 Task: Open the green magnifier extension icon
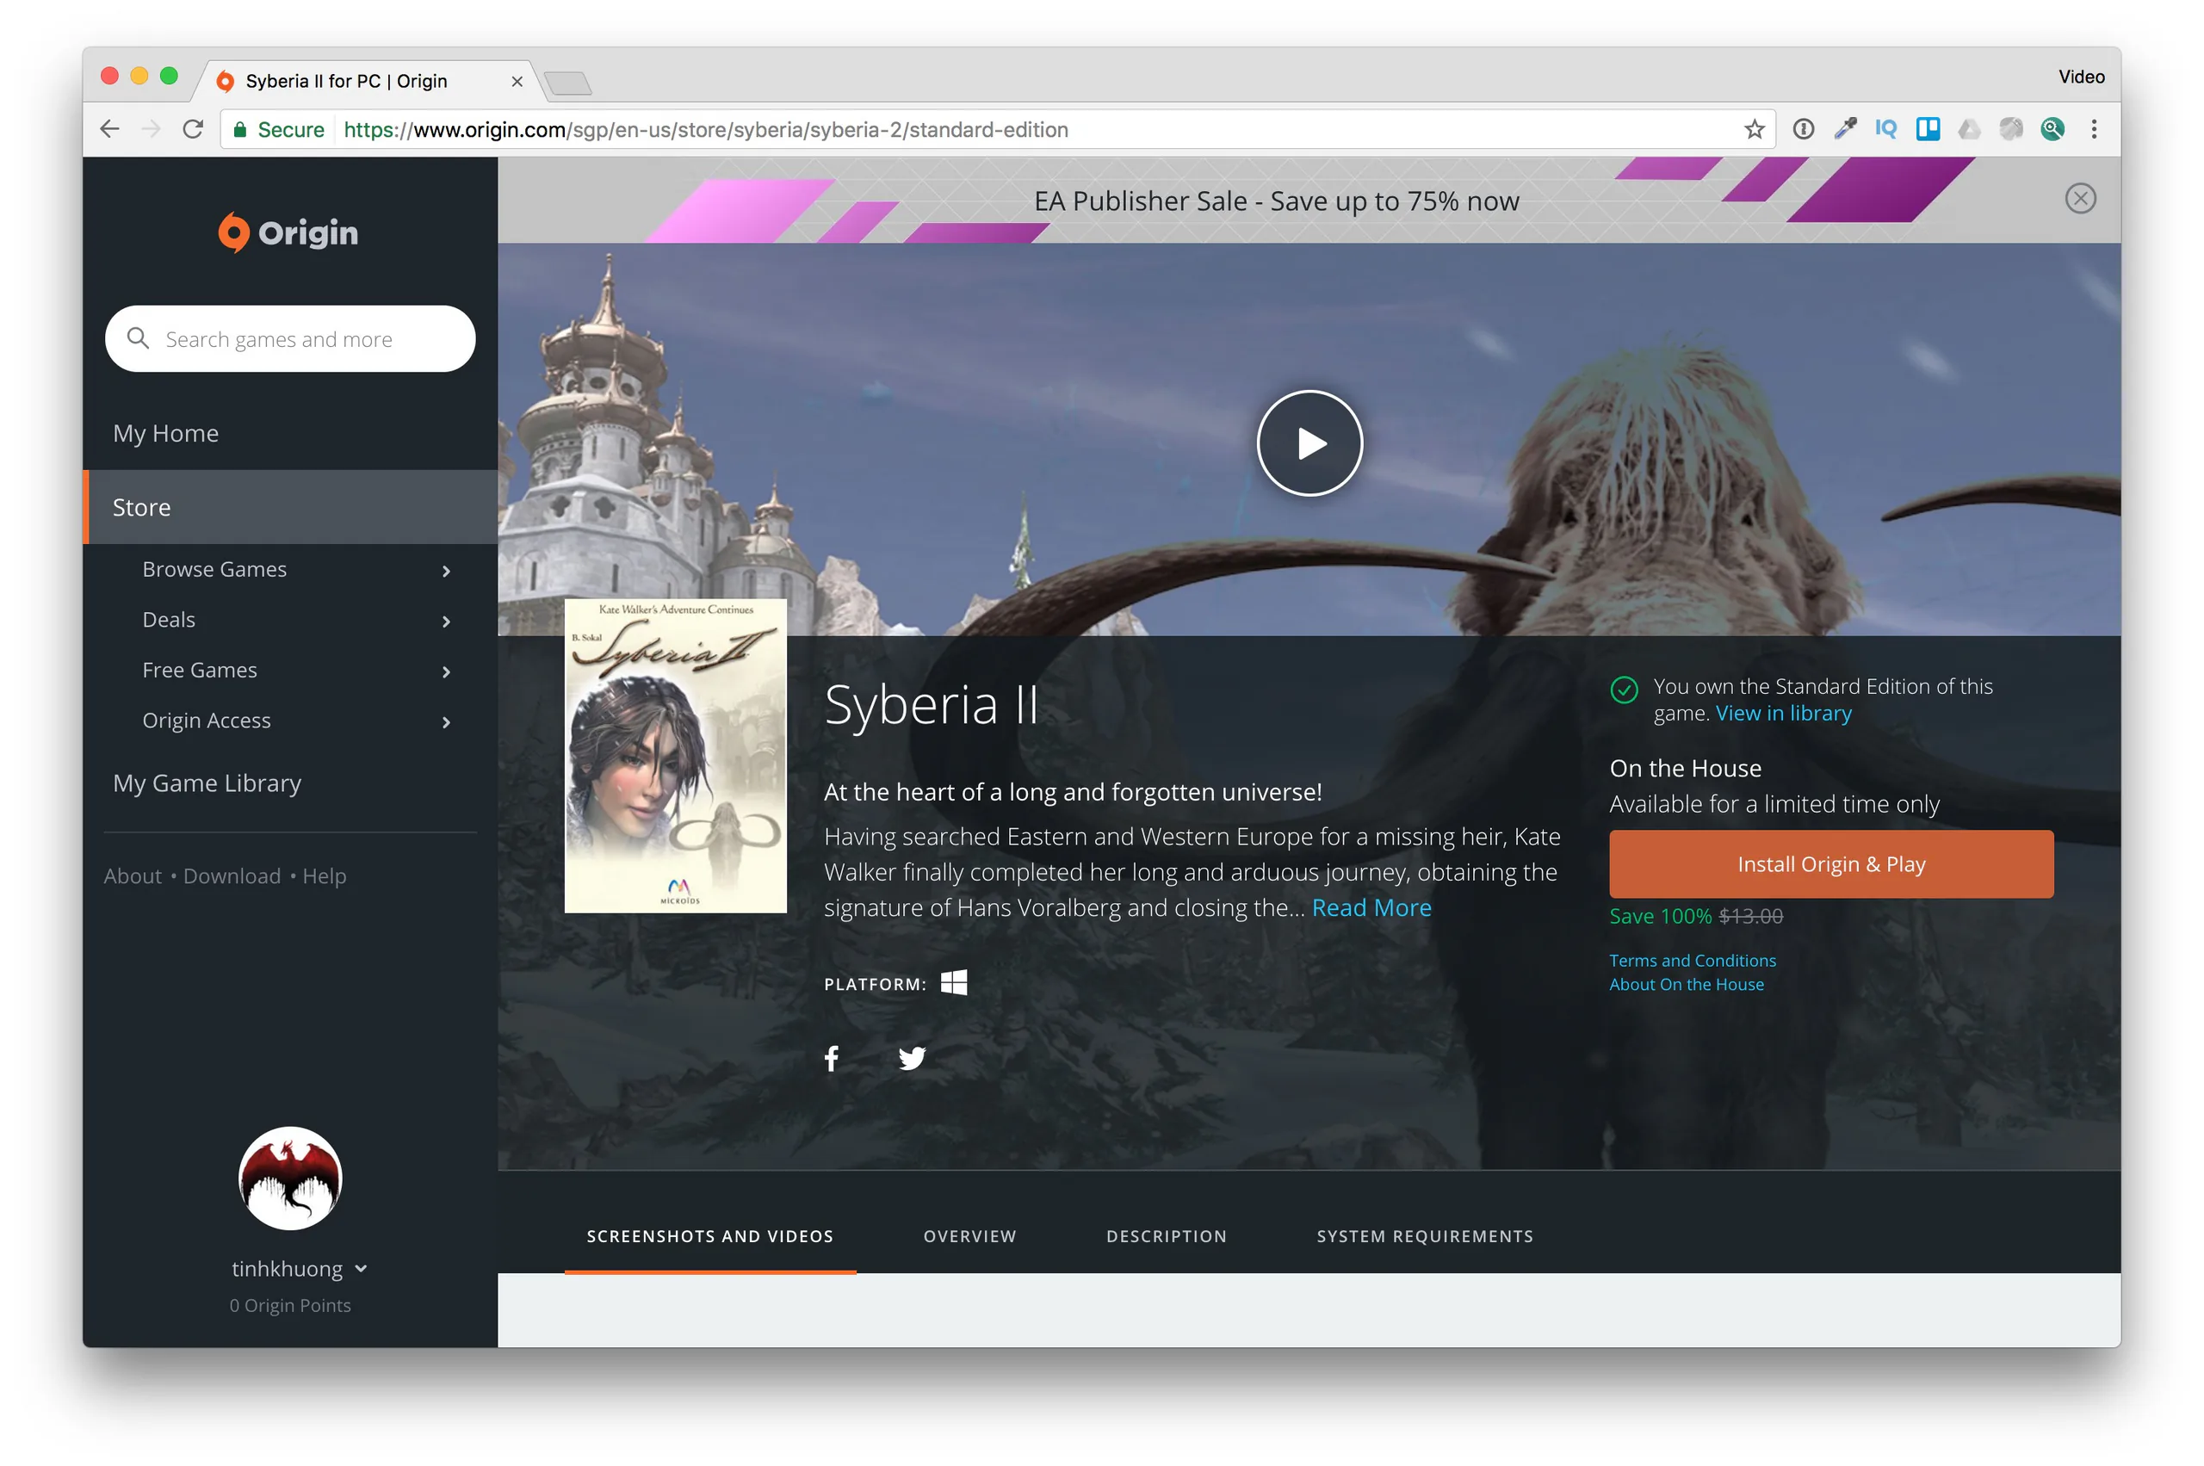click(2052, 129)
